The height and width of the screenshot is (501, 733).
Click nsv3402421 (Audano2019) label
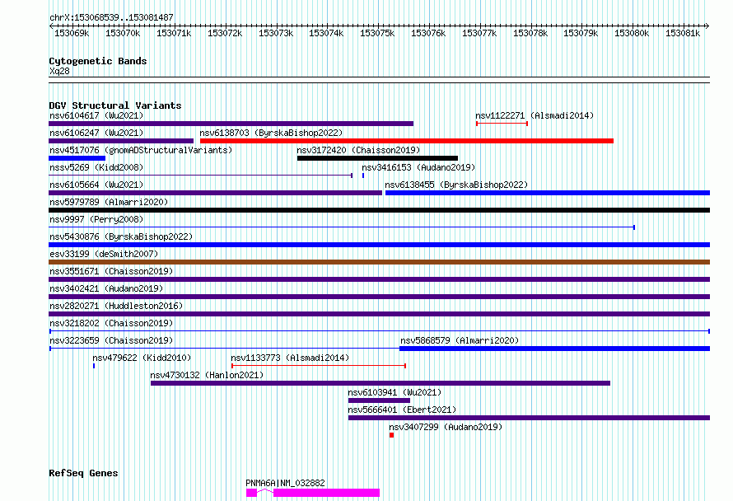(106, 288)
